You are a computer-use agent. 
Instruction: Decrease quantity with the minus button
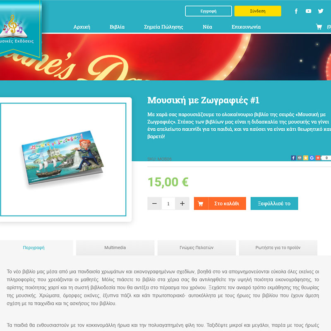(154, 204)
